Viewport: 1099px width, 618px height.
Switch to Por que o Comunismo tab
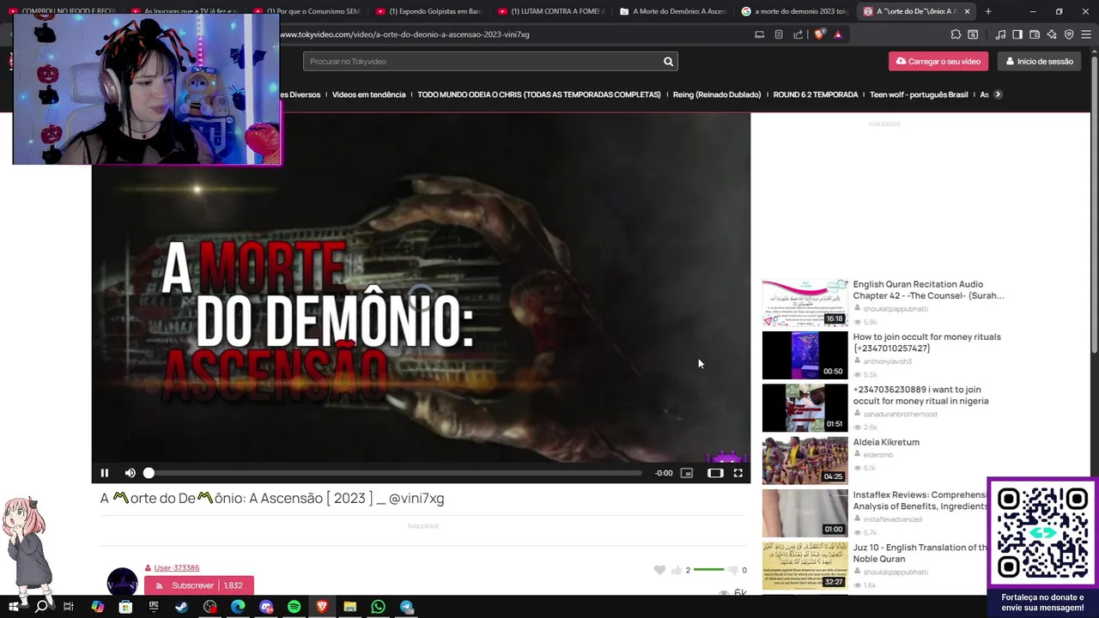[308, 11]
